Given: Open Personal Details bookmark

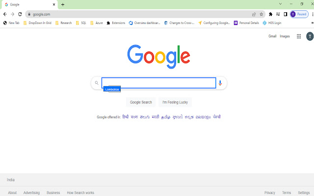Looking at the screenshot, I should (246, 23).
